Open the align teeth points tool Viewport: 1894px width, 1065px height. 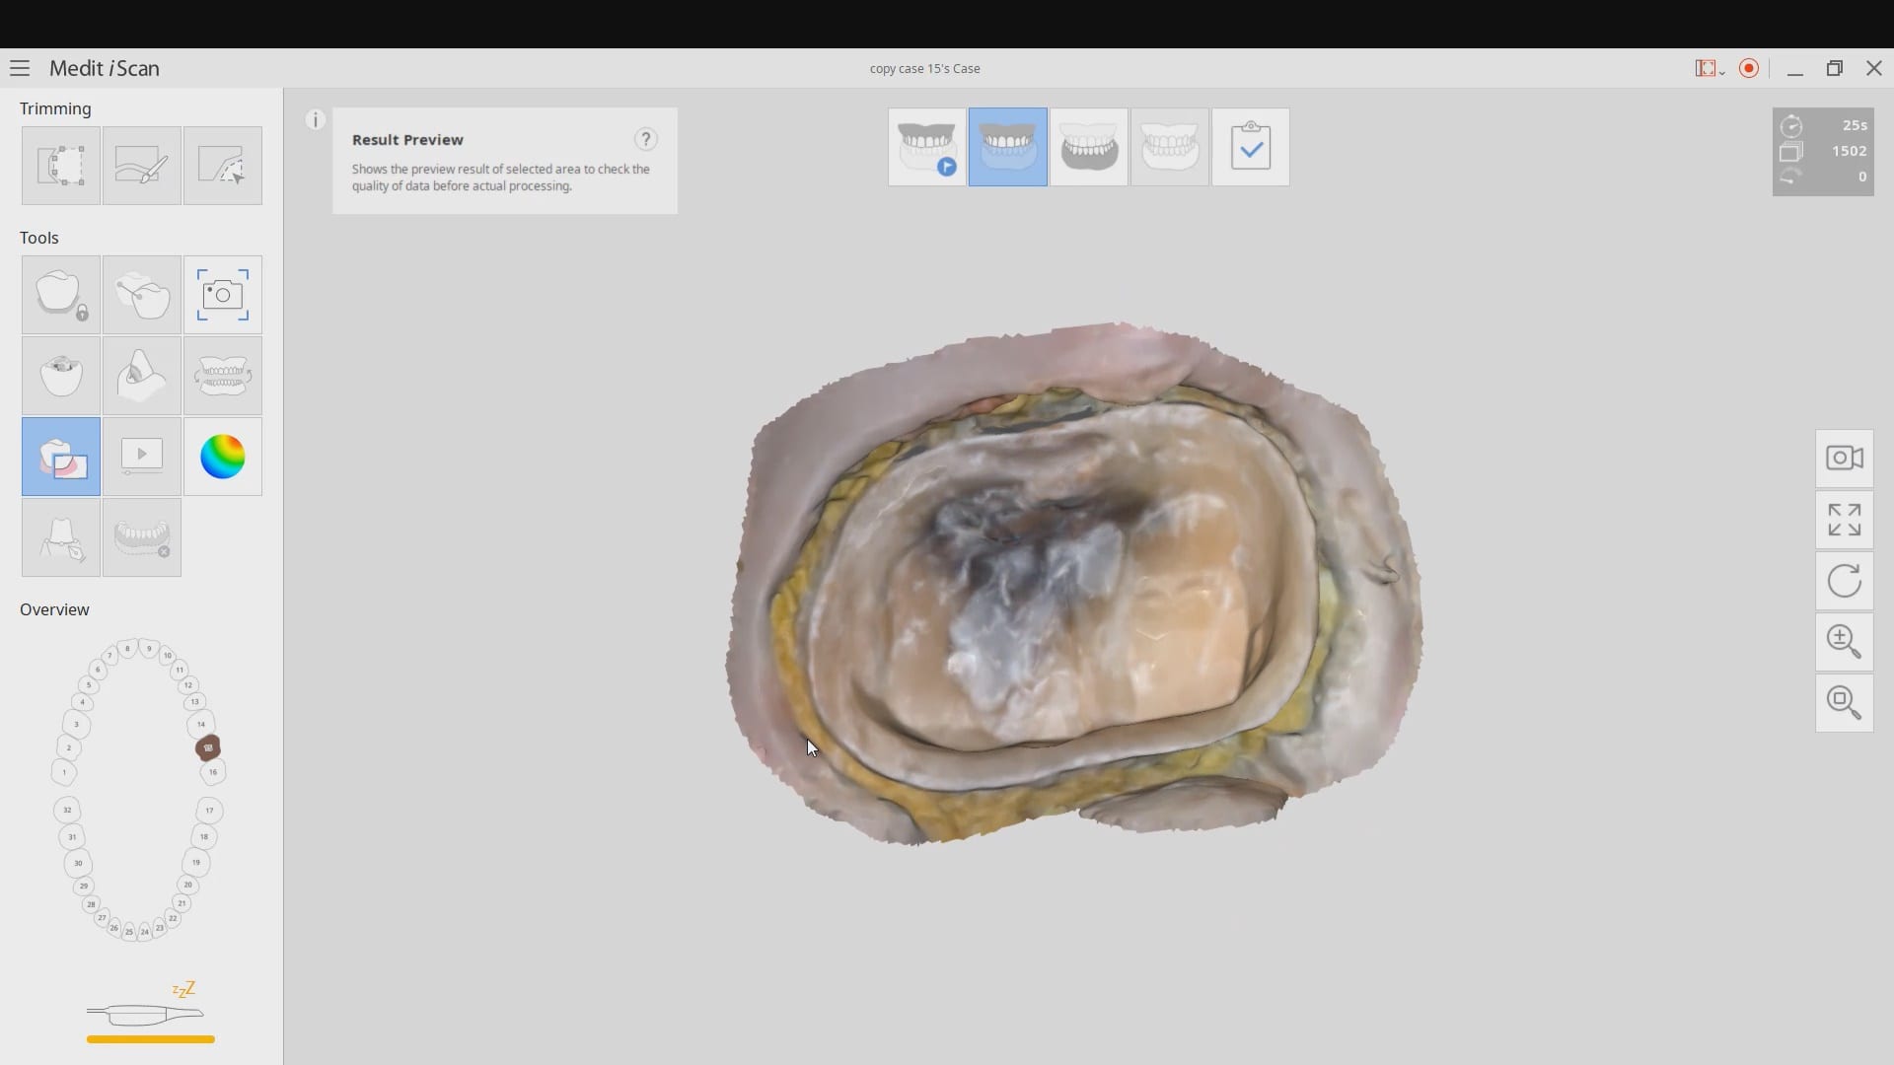tap(142, 295)
